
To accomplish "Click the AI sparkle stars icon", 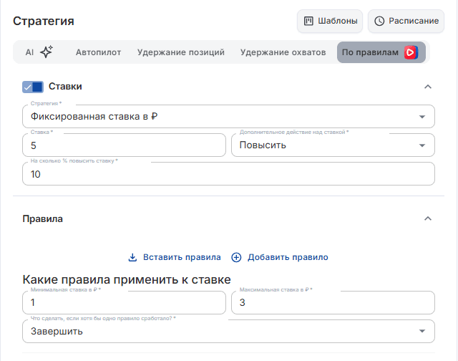I will click(47, 52).
